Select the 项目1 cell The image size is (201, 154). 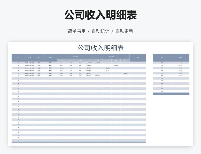click(39, 63)
